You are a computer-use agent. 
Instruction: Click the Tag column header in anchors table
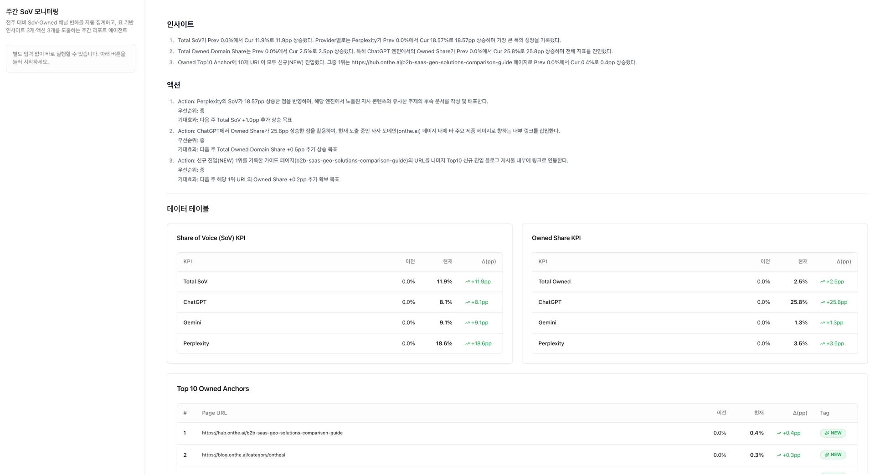[x=824, y=413]
